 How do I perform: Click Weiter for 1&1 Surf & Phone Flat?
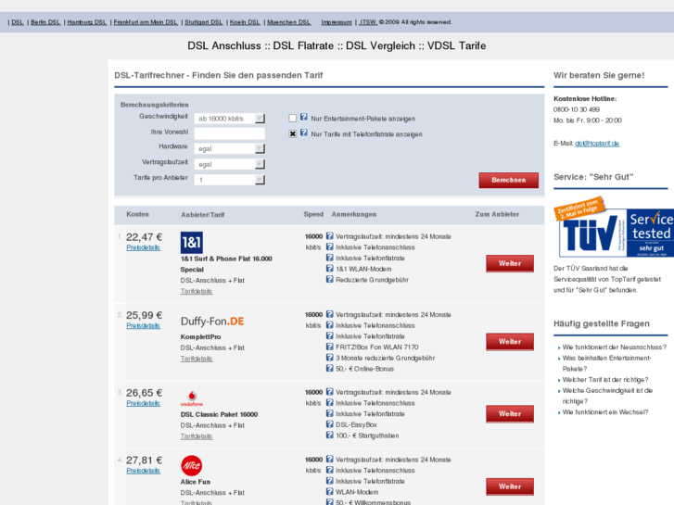point(510,263)
